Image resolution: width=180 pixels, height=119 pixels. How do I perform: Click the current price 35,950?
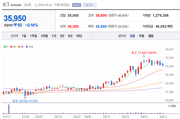coord(15,18)
